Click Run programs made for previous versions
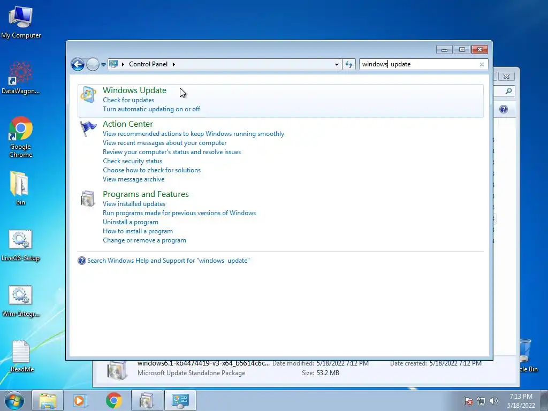 (179, 213)
